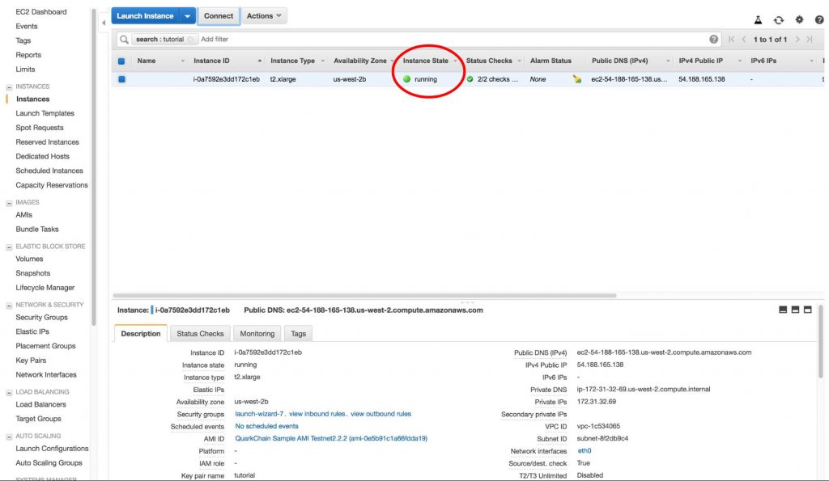Open the Status Checks column dropdown arrow
This screenshot has width=829, height=481.
519,61
